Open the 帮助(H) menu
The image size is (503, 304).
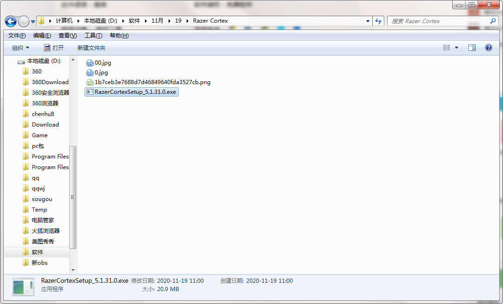coord(119,36)
